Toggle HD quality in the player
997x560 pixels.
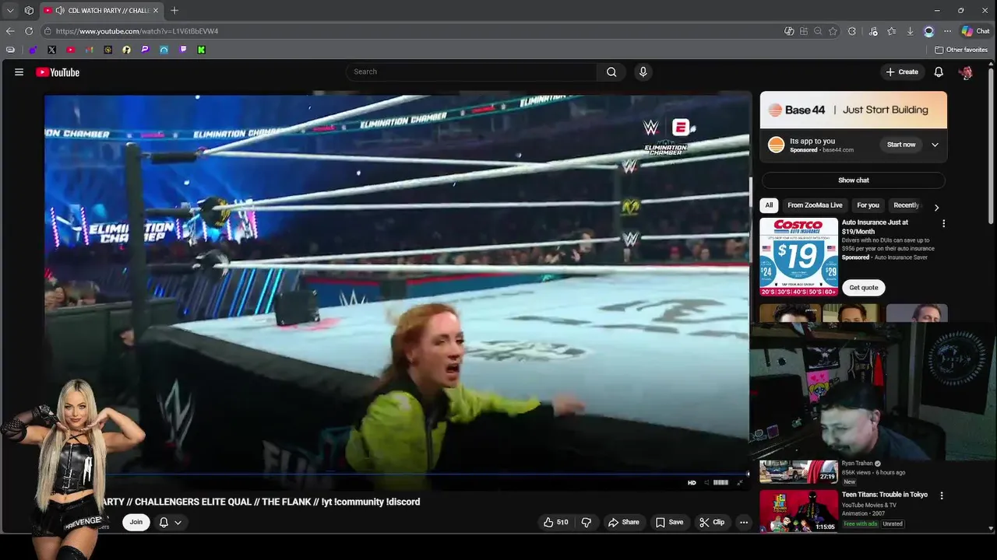[692, 483]
